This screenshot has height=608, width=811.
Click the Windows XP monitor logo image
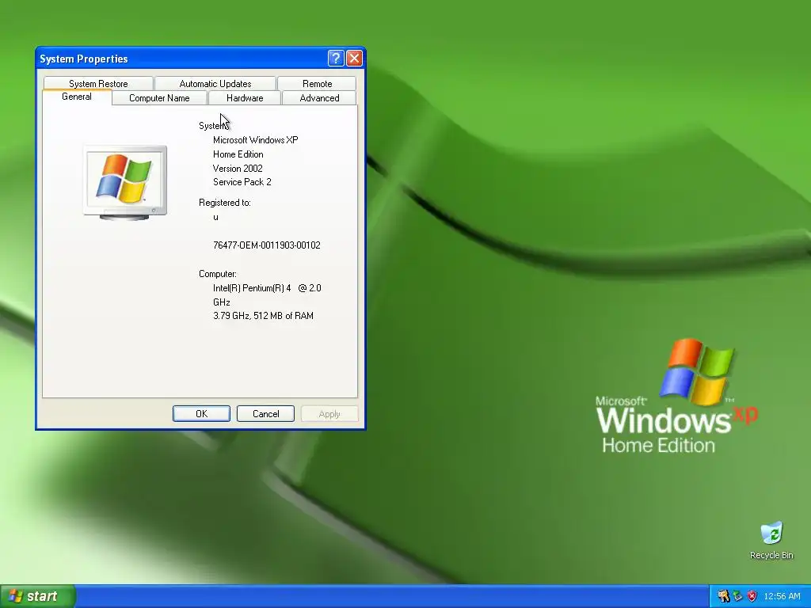(126, 183)
